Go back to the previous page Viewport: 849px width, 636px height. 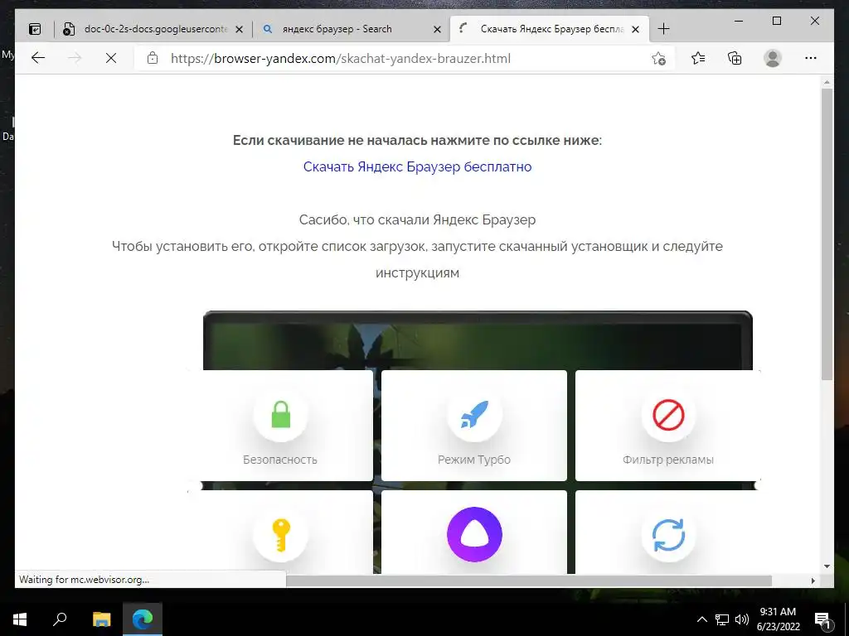click(38, 59)
